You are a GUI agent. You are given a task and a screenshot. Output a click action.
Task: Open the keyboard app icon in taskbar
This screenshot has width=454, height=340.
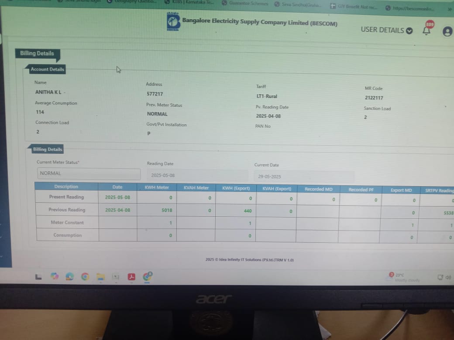pos(116,277)
